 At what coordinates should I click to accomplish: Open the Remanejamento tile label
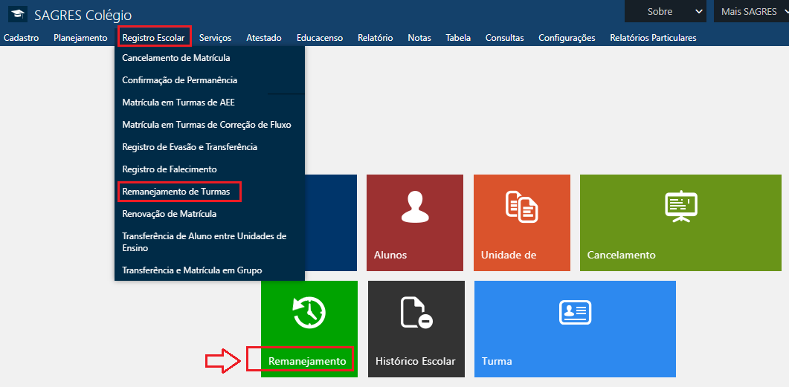(307, 361)
